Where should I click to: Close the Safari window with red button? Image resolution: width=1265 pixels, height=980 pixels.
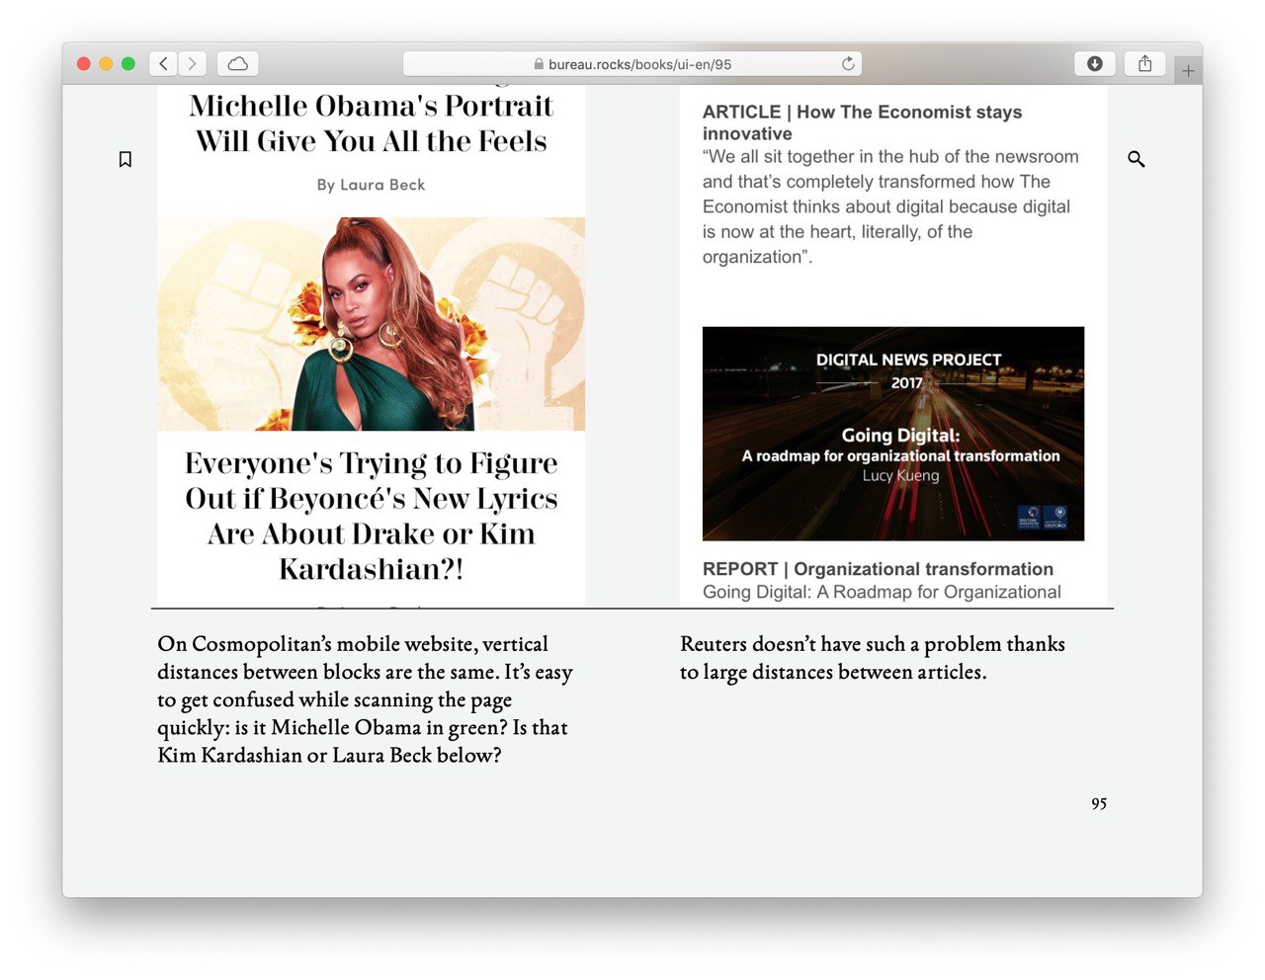84,63
